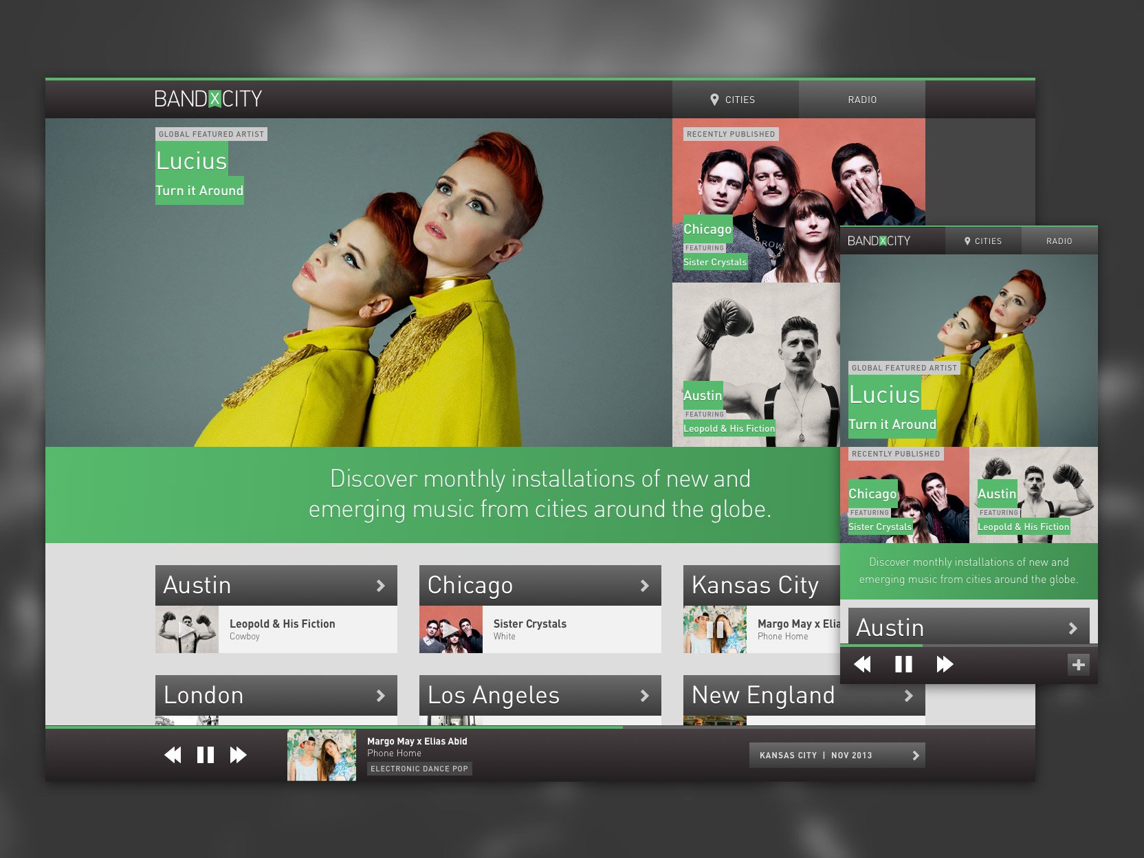Click Lucius title in mobile view
Image resolution: width=1144 pixels, height=858 pixels.
pos(885,394)
